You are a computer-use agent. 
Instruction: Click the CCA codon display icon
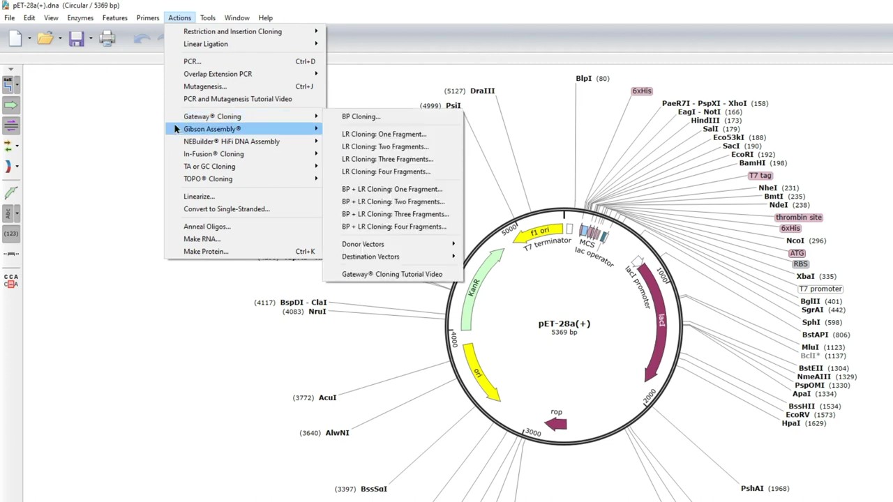(10, 280)
